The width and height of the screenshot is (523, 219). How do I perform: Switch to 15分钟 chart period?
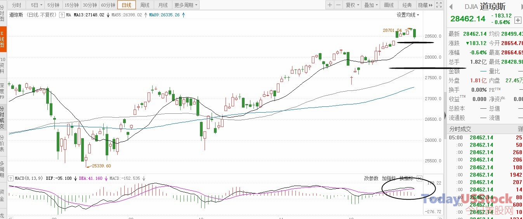tap(71, 5)
